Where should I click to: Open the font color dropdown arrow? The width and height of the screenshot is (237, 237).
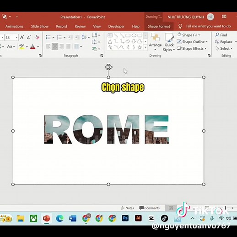pos(38,46)
